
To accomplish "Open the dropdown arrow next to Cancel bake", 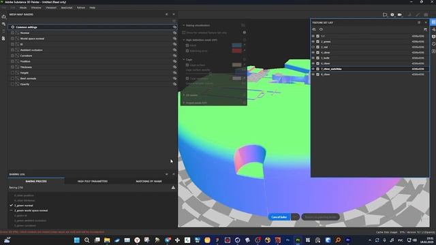I will (x=295, y=217).
